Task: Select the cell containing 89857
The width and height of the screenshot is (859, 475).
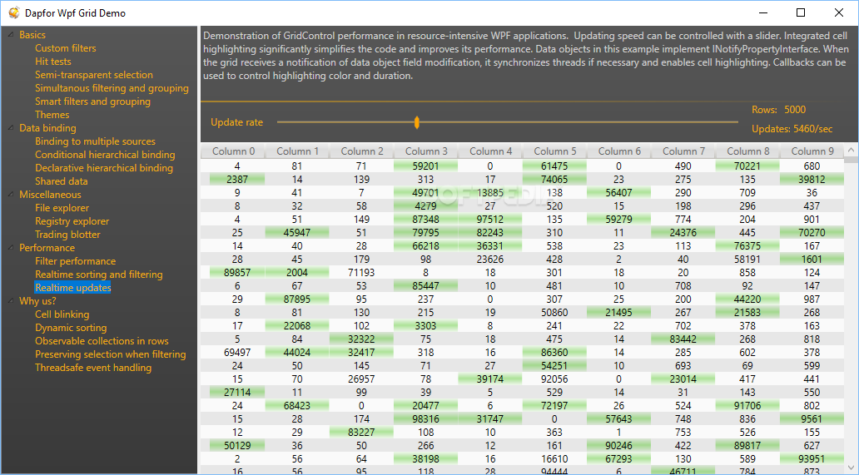Action: tap(237, 273)
